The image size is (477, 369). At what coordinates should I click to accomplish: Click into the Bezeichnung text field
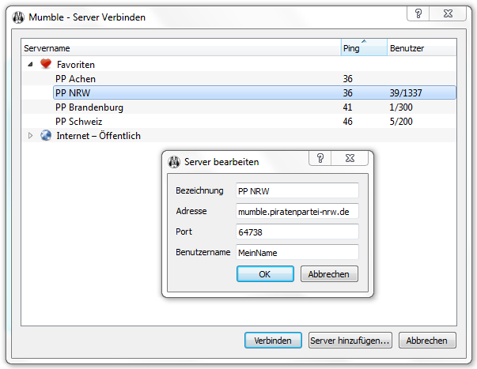[x=297, y=190]
